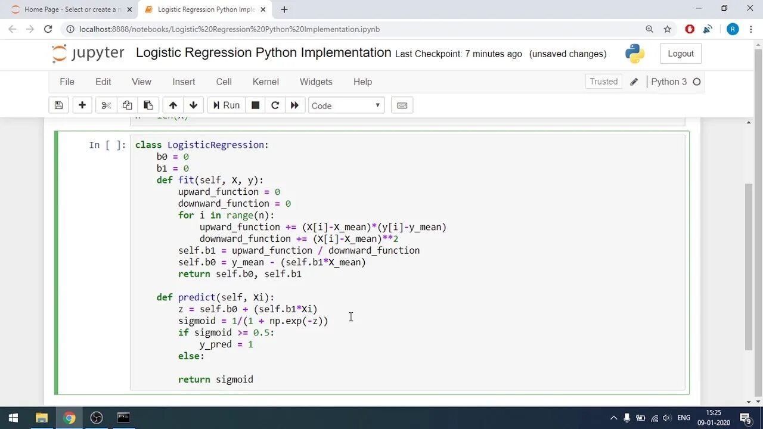Click the notebook vertical scrollbar
This screenshot has height=429, width=763.
click(x=749, y=267)
